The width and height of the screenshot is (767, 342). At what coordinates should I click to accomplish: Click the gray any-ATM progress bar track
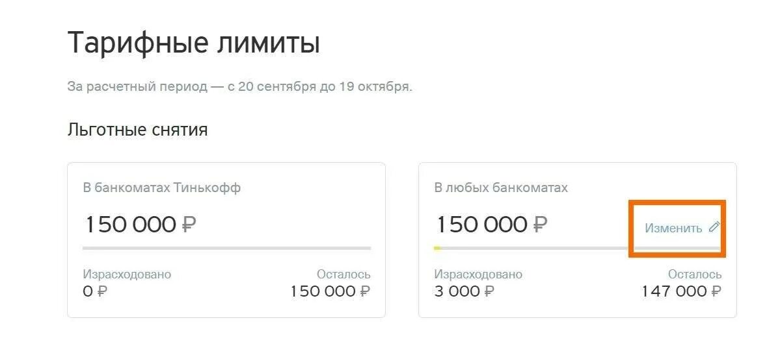click(x=533, y=248)
